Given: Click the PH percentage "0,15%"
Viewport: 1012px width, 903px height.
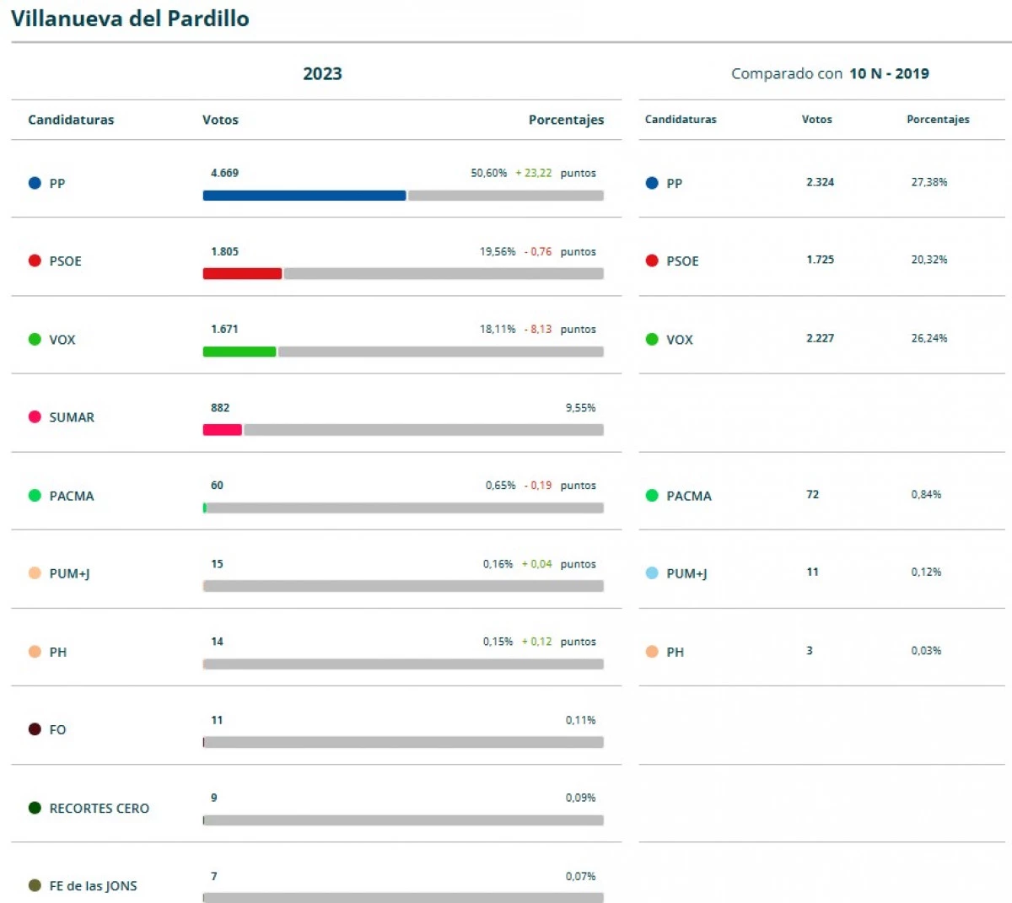Looking at the screenshot, I should [498, 642].
